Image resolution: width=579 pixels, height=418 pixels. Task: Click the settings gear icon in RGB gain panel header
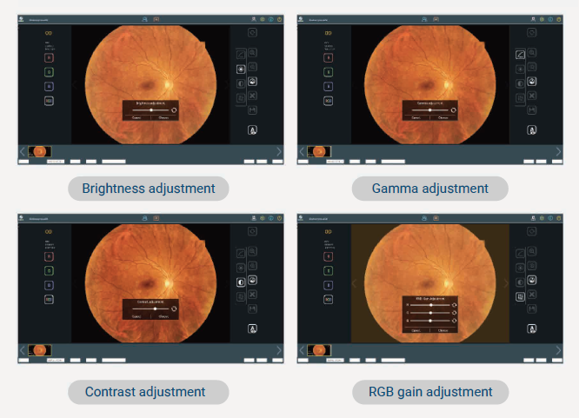542,218
